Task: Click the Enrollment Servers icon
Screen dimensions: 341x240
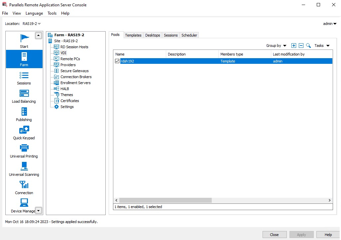Action: click(x=56, y=83)
